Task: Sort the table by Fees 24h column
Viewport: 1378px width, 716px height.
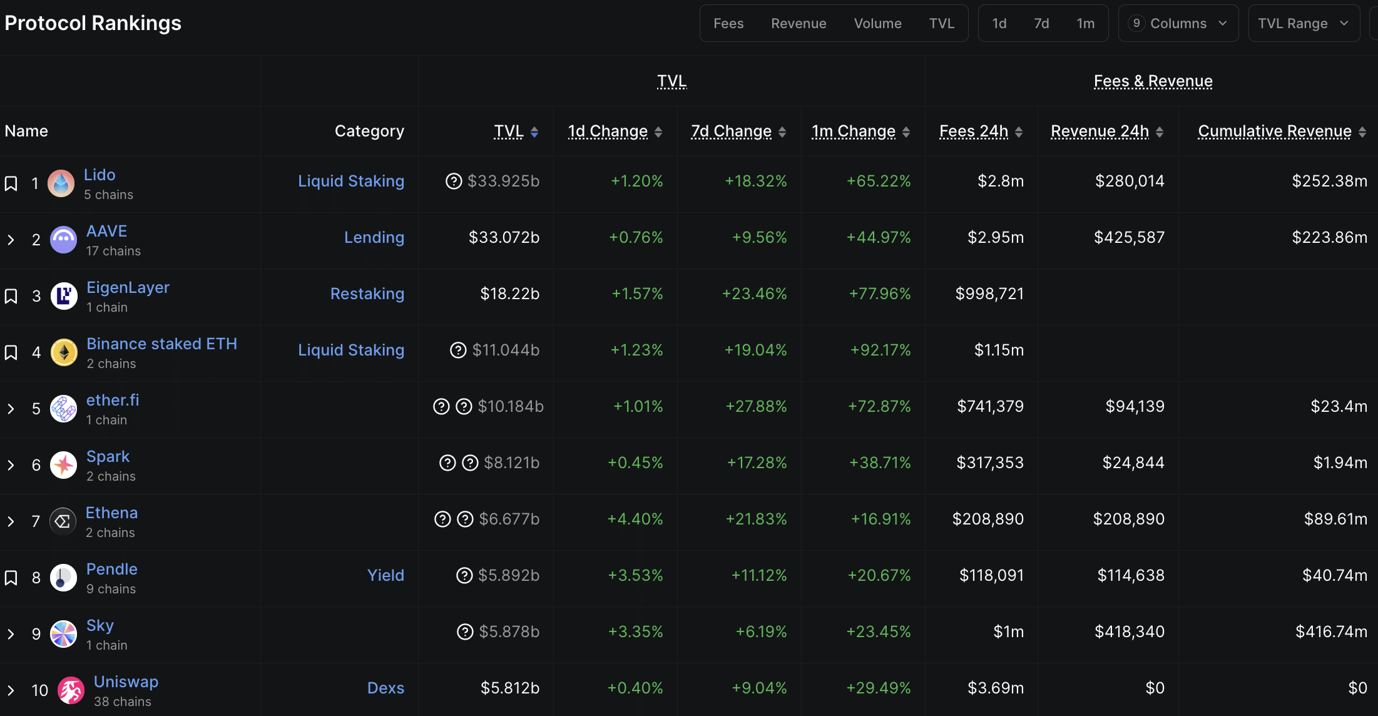Action: coord(974,131)
